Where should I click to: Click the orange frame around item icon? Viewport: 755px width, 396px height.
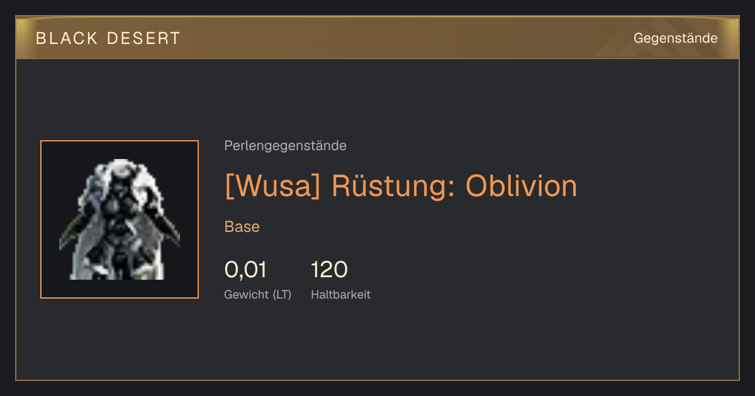pyautogui.click(x=120, y=142)
